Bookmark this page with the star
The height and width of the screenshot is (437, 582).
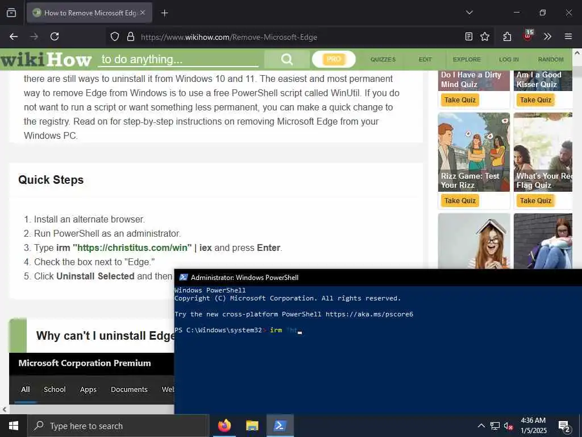click(485, 36)
